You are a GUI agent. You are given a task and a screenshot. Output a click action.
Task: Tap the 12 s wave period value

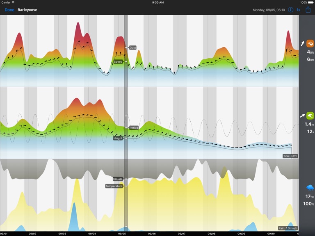(x=310, y=132)
